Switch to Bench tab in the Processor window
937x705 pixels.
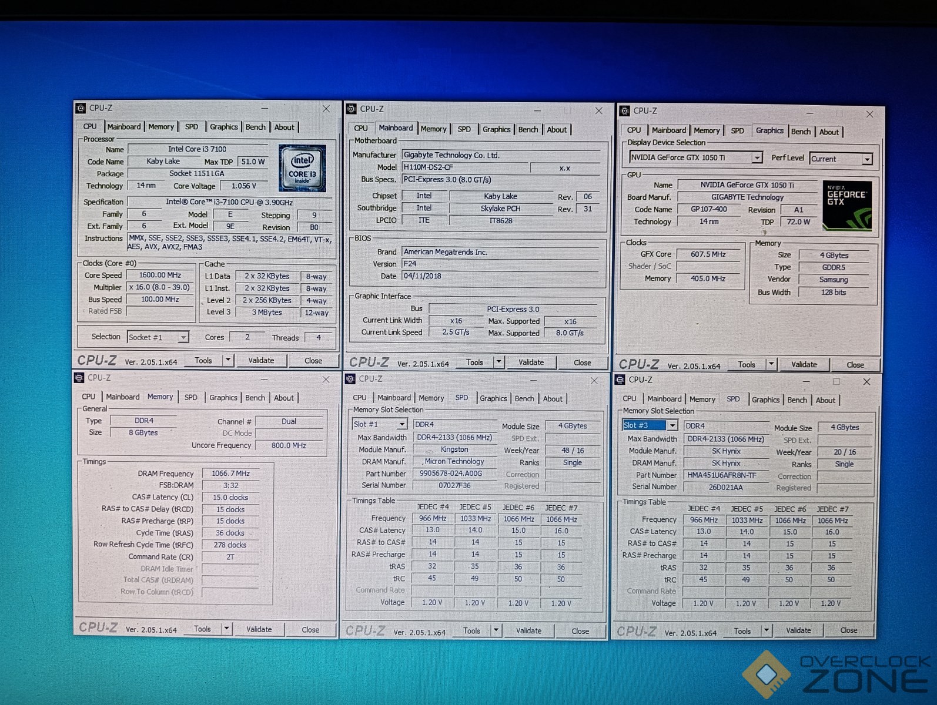pyautogui.click(x=255, y=127)
